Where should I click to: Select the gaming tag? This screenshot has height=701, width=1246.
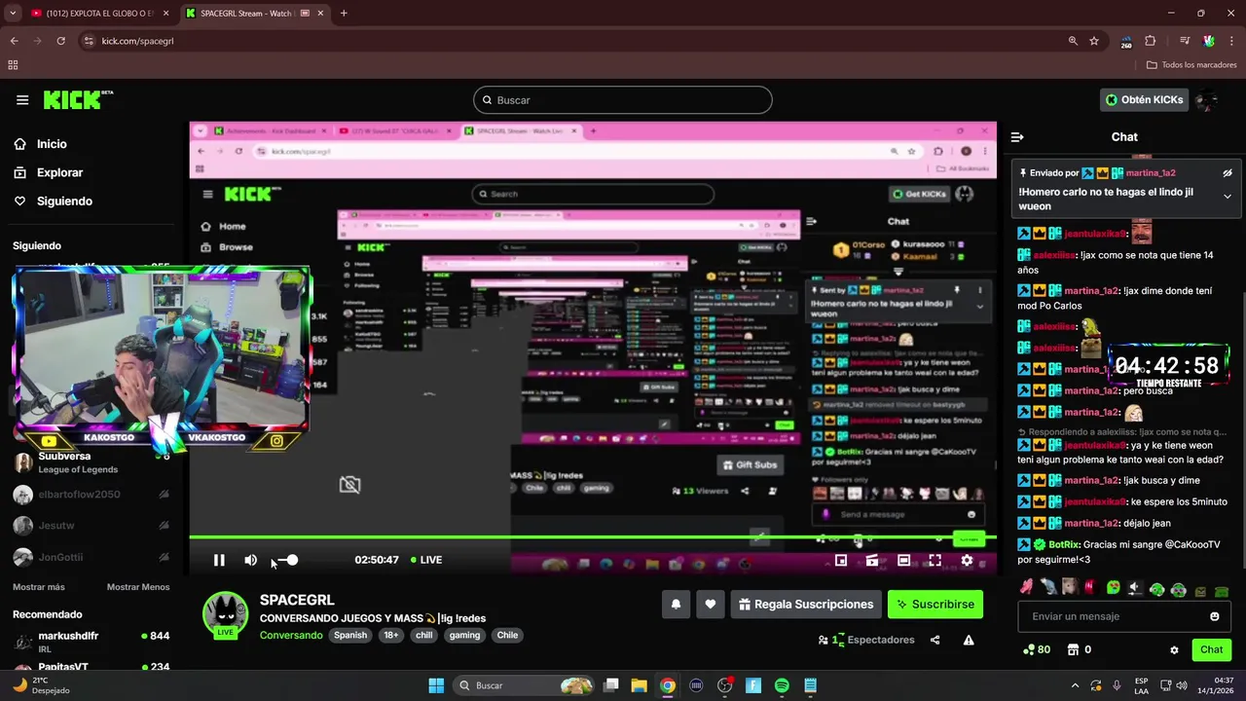[x=464, y=635]
